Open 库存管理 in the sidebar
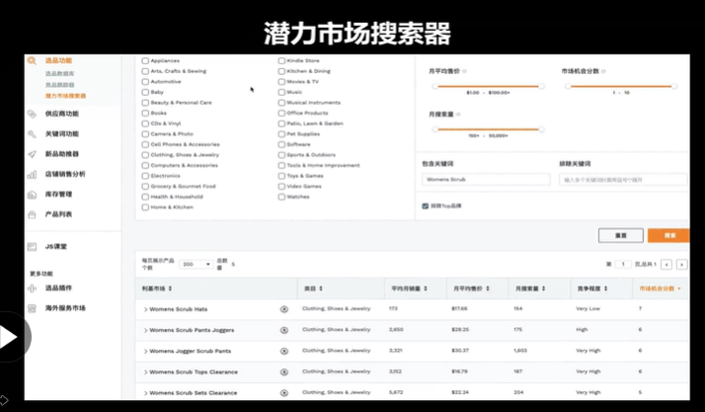Image resolution: width=705 pixels, height=412 pixels. coord(58,195)
